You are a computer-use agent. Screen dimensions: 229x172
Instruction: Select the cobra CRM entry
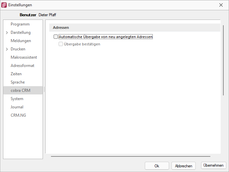coord(23,90)
